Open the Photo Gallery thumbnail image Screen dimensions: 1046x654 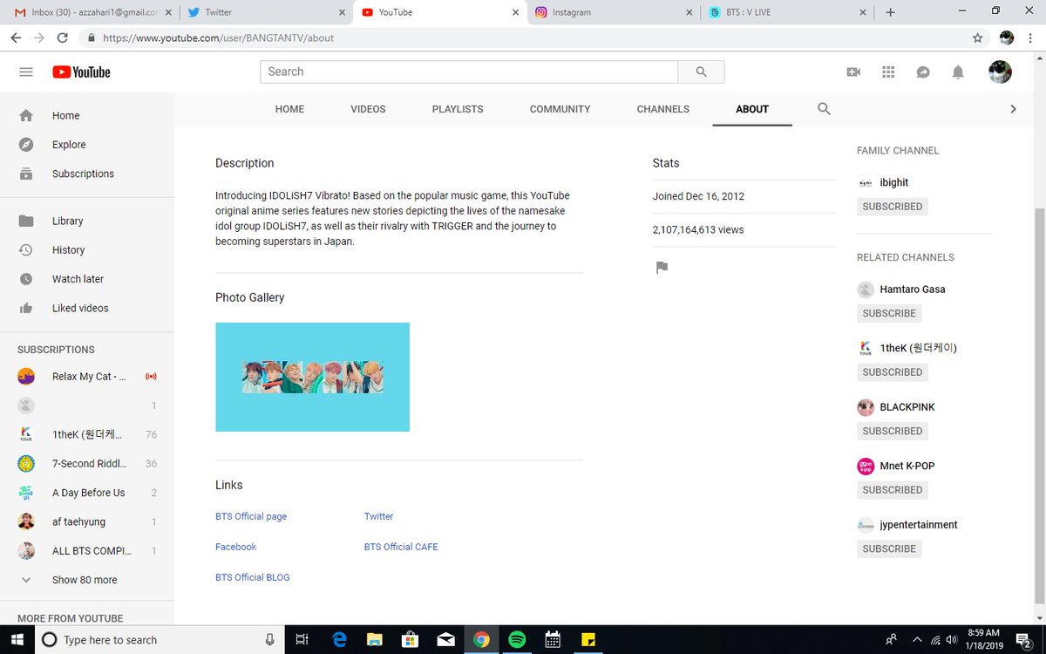312,377
